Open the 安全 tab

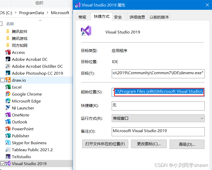click(119, 17)
